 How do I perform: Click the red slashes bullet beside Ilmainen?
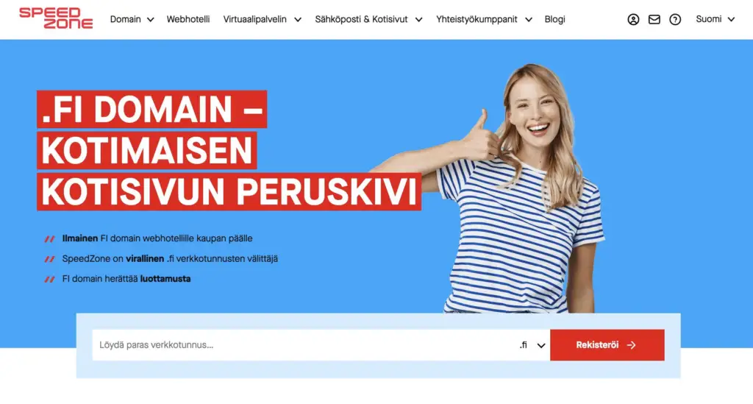point(49,238)
